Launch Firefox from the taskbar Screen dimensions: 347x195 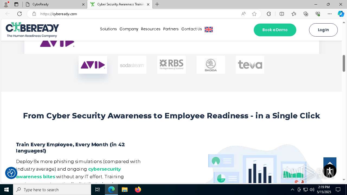point(138,190)
